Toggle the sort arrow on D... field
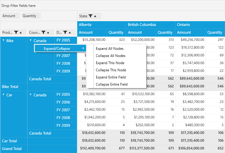Screen dimensions: 225x153 (x=70, y=33)
